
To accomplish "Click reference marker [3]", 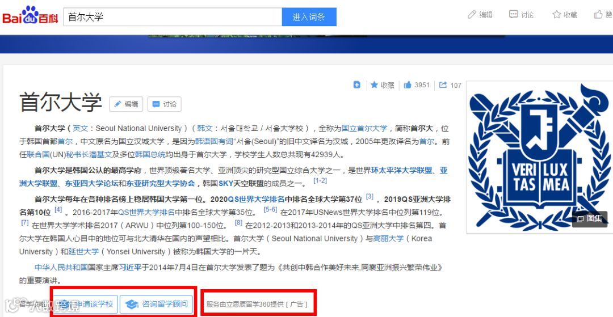I will (370, 197).
